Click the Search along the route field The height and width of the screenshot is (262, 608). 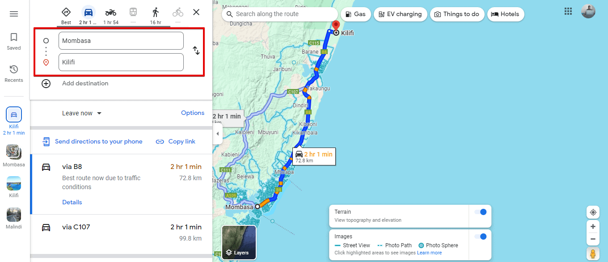coord(280,14)
